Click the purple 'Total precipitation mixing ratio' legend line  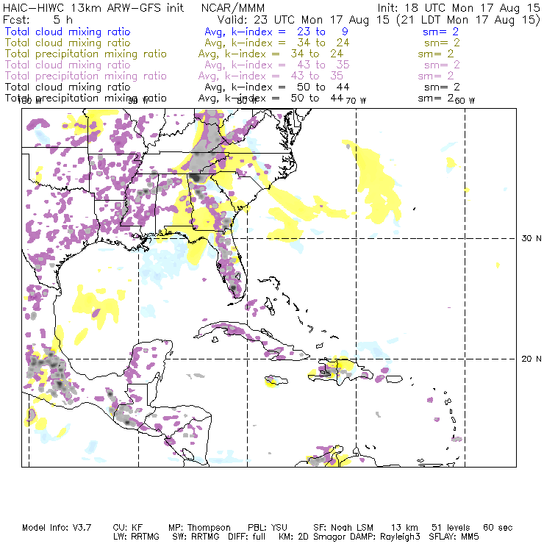click(x=86, y=76)
